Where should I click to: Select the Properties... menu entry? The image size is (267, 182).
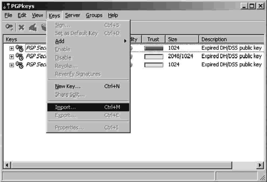(88, 128)
